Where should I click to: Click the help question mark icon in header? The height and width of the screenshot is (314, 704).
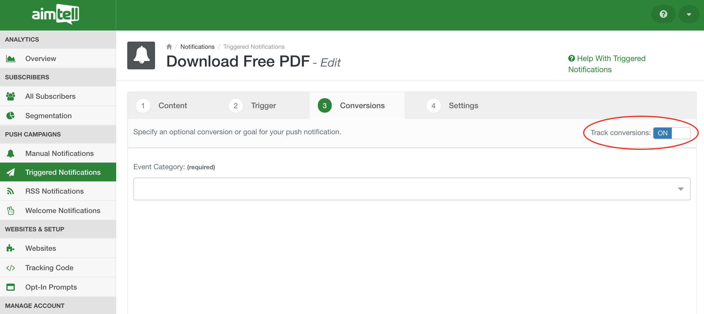(663, 14)
